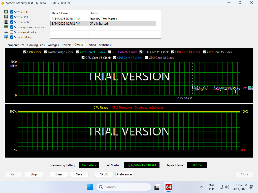Switch to the Cooling Fans tab
This screenshot has width=258, height=193.
[36, 45]
